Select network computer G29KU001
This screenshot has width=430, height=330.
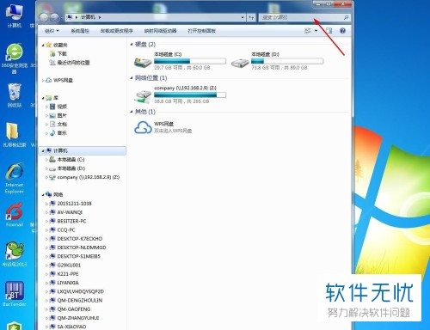(x=65, y=266)
